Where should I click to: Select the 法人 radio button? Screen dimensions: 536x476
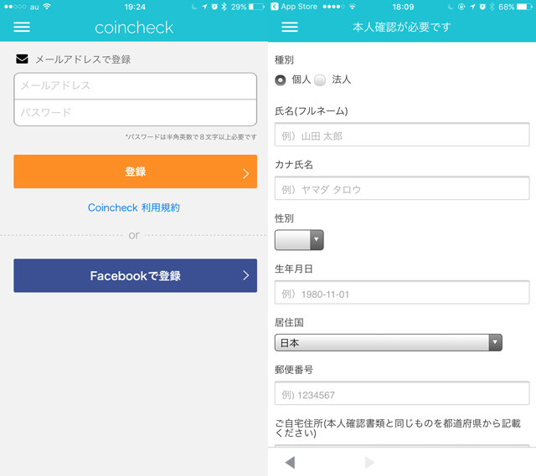[x=320, y=80]
